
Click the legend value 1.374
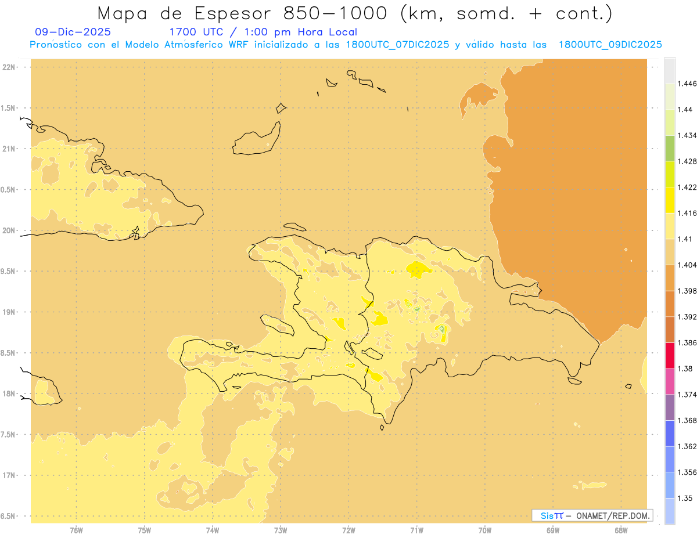click(x=687, y=394)
